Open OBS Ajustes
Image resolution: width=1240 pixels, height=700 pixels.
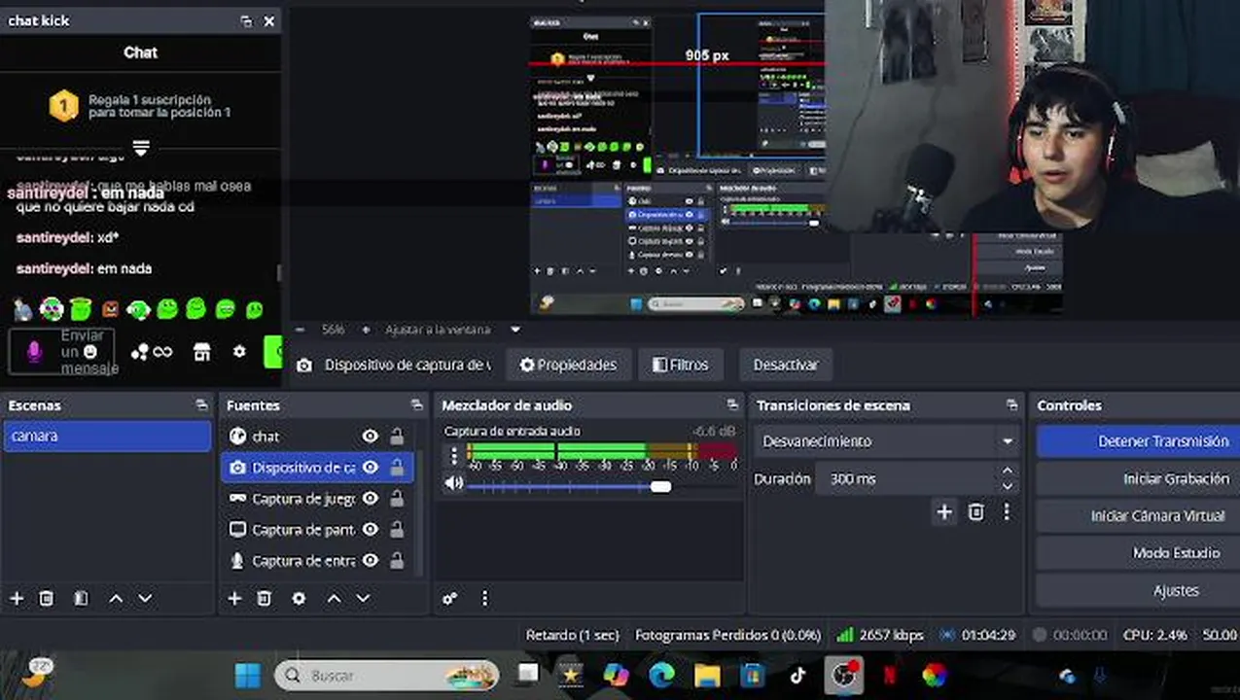(1138, 590)
